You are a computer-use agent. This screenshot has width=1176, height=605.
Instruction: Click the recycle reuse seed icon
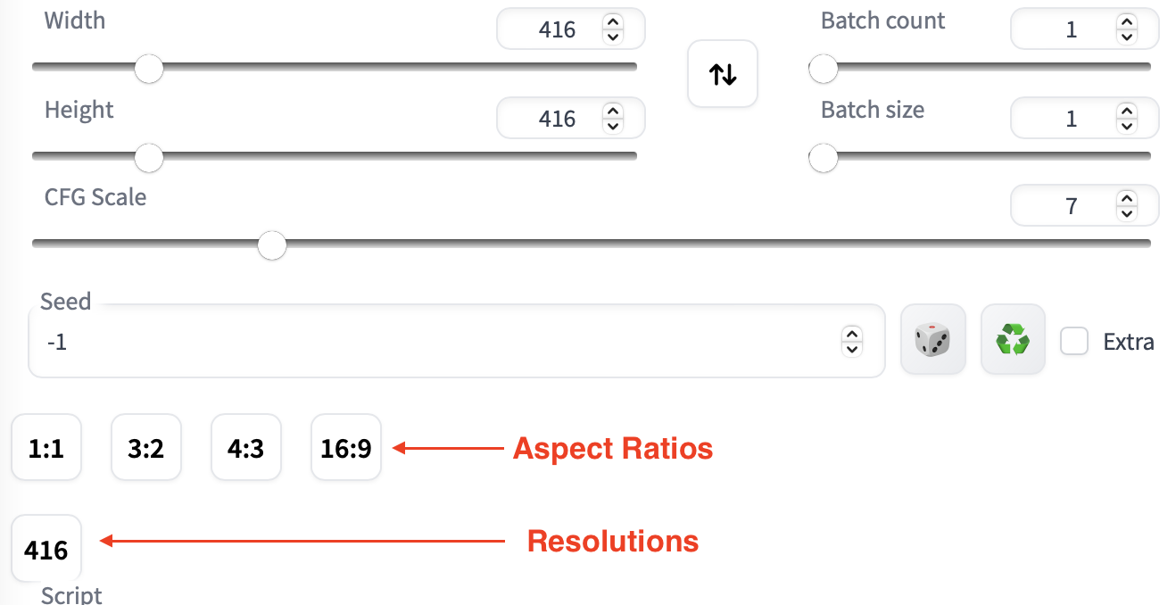tap(1013, 339)
